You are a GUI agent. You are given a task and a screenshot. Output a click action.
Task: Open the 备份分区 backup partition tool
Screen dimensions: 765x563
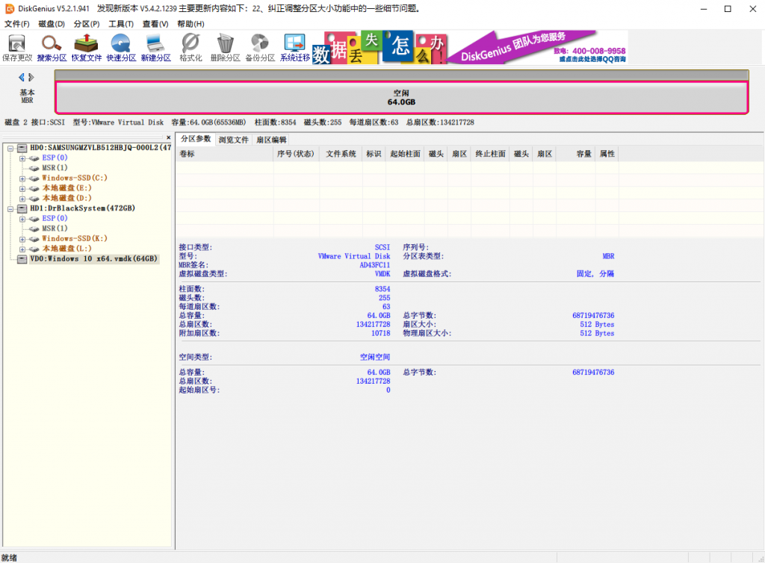[x=260, y=48]
